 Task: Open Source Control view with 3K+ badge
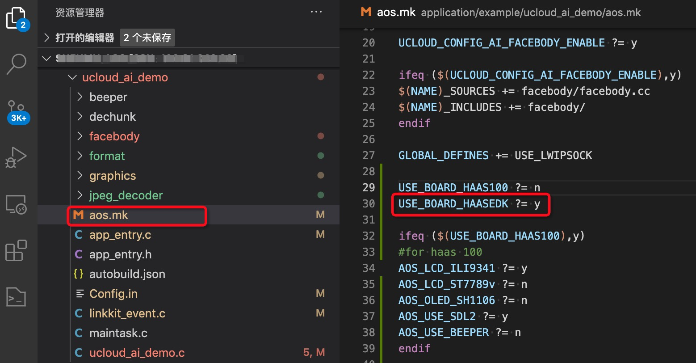18,112
